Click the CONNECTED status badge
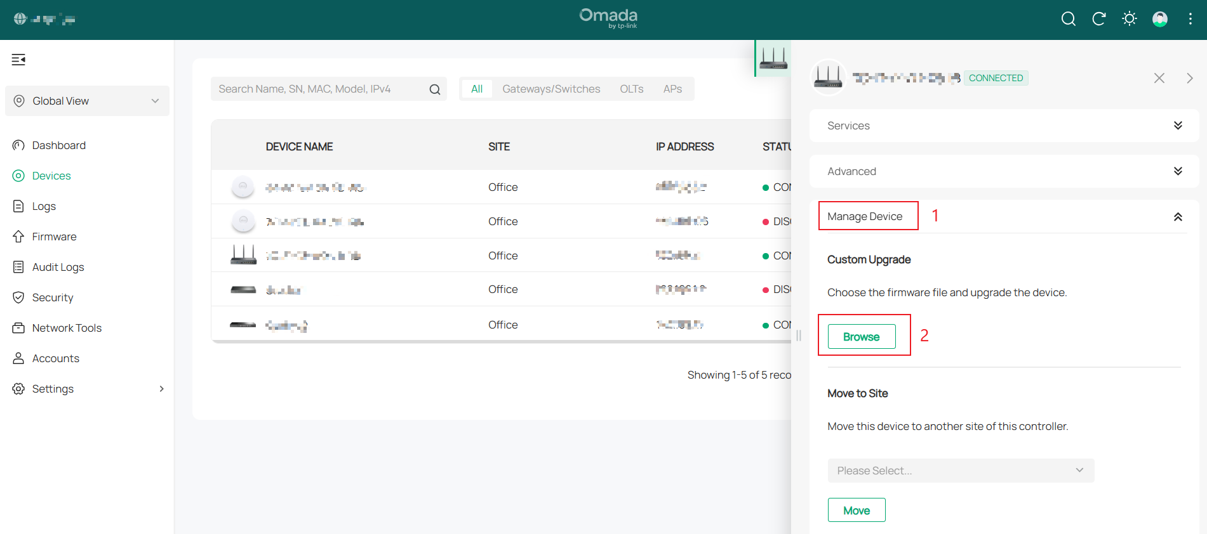This screenshot has width=1207, height=534. coord(996,78)
